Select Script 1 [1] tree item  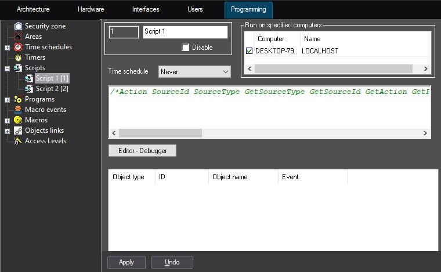pos(52,78)
